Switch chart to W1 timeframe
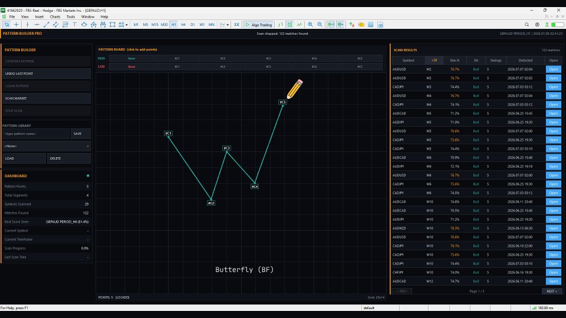Viewport: 566px width, 318px height. [202, 25]
